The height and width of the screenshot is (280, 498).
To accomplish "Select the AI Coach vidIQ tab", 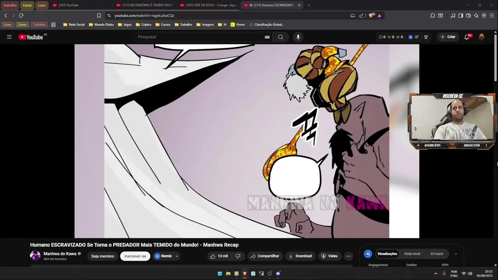I will tap(437, 254).
